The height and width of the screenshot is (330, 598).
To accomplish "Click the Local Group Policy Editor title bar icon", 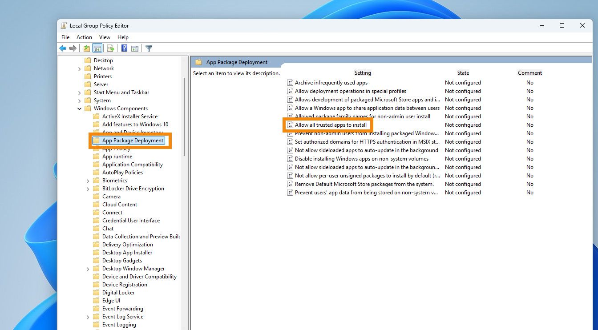I will click(x=64, y=25).
